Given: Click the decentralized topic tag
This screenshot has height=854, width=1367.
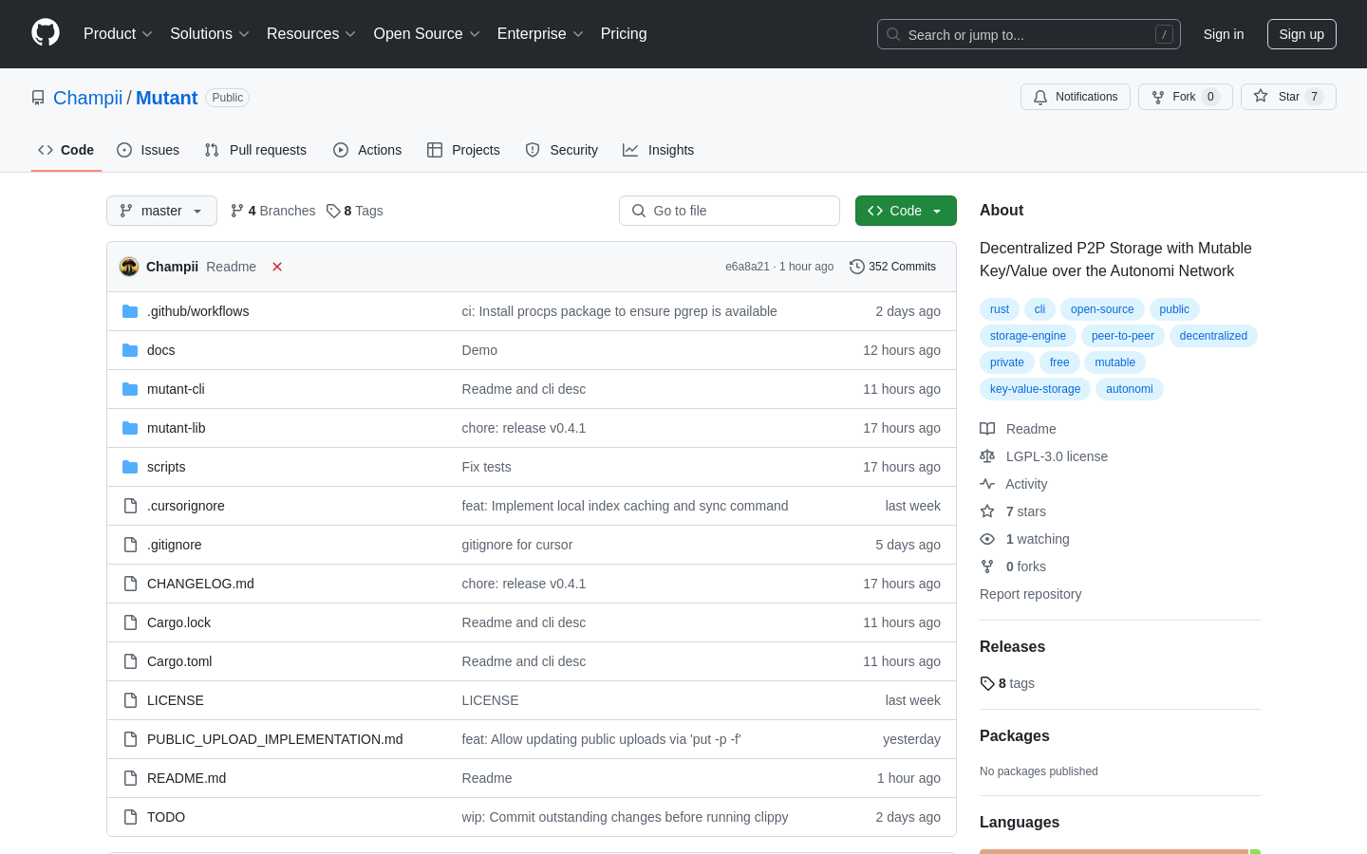Looking at the screenshot, I should pyautogui.click(x=1213, y=336).
